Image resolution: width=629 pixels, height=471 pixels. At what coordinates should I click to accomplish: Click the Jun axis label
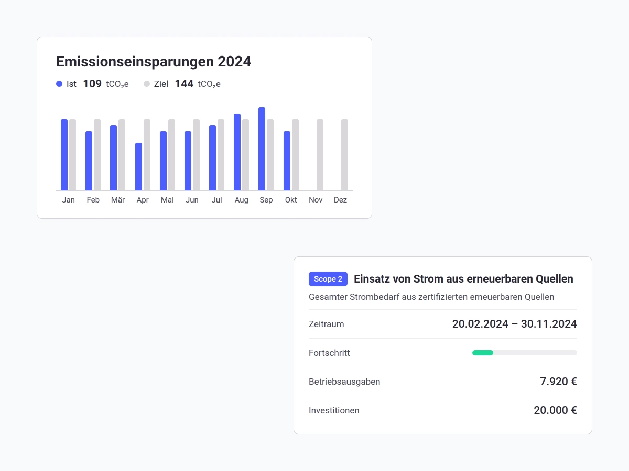pyautogui.click(x=192, y=200)
